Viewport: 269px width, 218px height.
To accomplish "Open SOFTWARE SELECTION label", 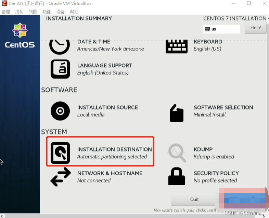I will click(223, 107).
